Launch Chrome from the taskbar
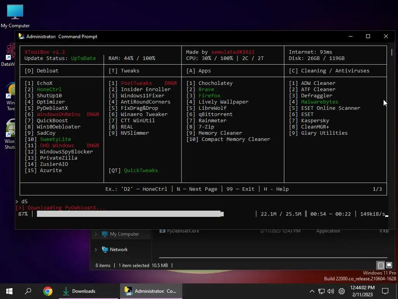This screenshot has height=299, width=398. click(48, 291)
